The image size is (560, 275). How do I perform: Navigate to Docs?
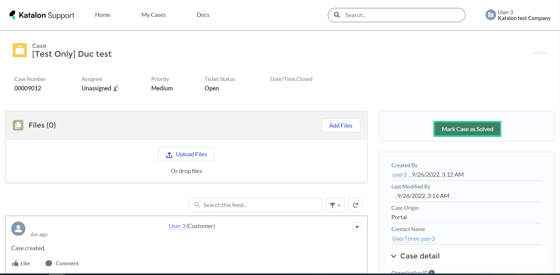pos(203,15)
